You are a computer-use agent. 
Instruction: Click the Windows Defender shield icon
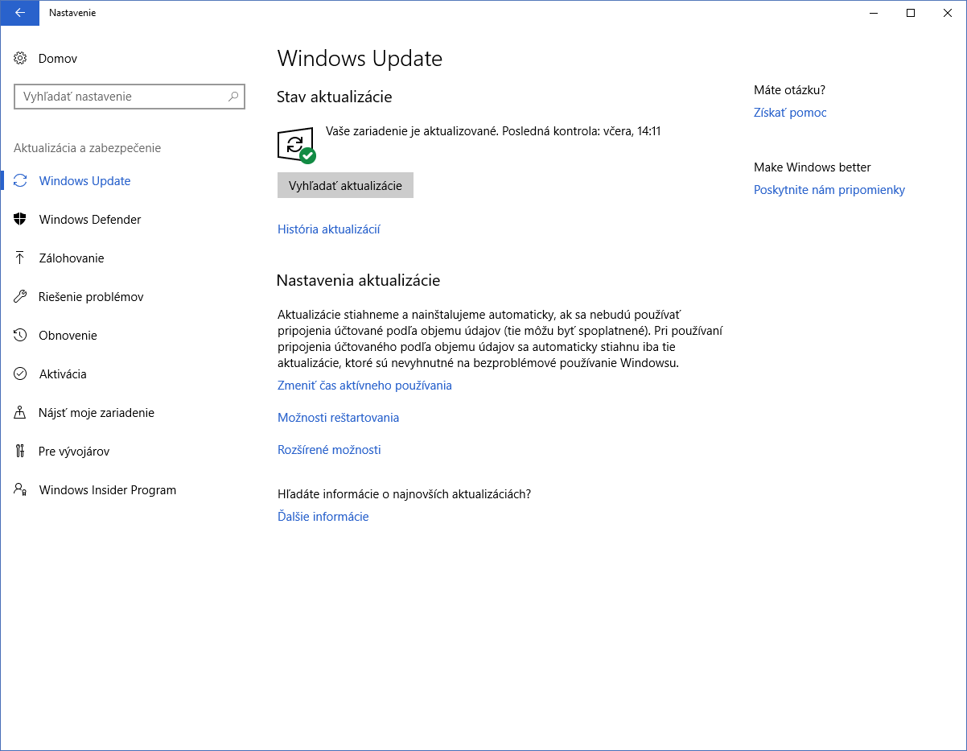(x=21, y=220)
